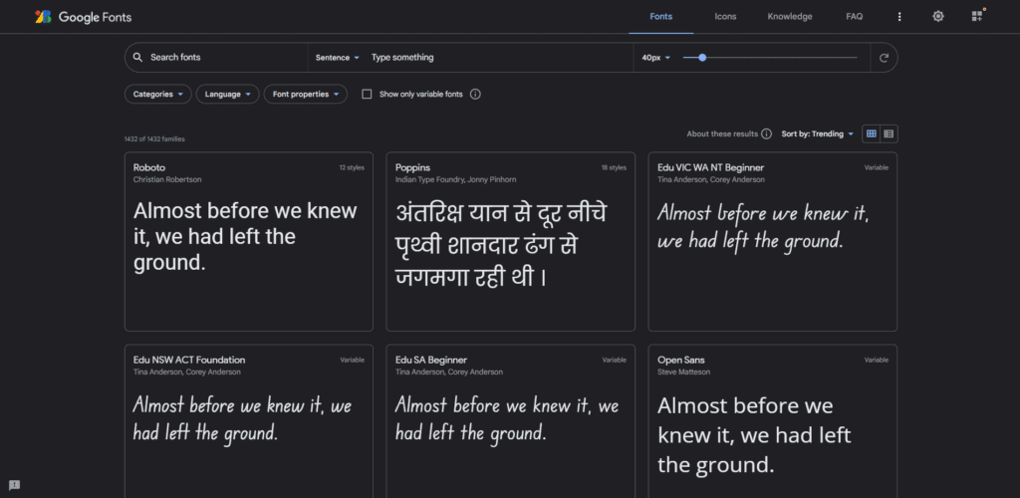Viewport: 1020px width, 498px height.
Task: Click the Poppins Hindi sample text
Action: pyautogui.click(x=501, y=244)
